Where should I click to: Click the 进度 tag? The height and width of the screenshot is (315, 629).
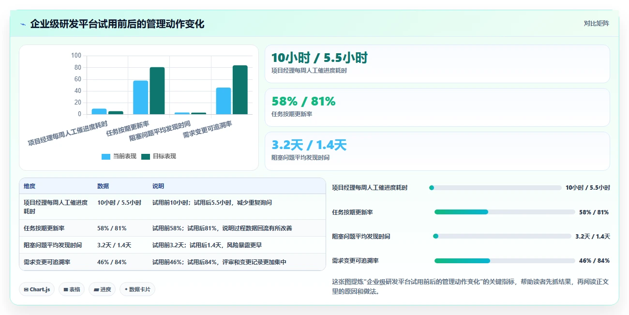[x=102, y=289]
